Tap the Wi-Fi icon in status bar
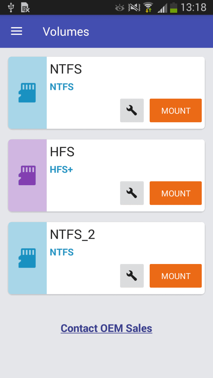The height and width of the screenshot is (378, 213). click(x=148, y=7)
